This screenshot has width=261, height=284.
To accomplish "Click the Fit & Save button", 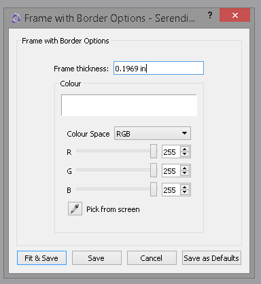I will [41, 258].
